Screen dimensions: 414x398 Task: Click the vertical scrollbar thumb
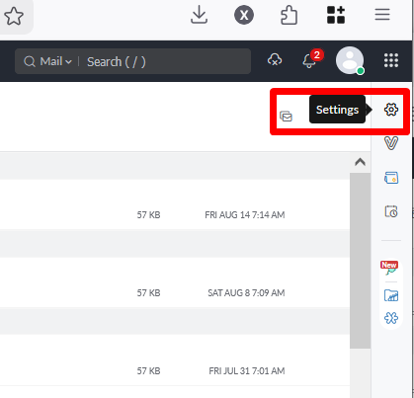pos(360,261)
